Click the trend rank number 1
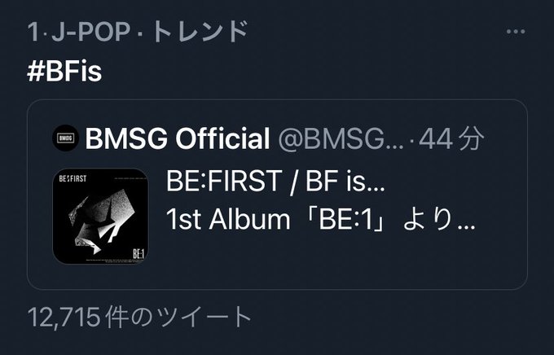The image size is (554, 355). point(33,32)
